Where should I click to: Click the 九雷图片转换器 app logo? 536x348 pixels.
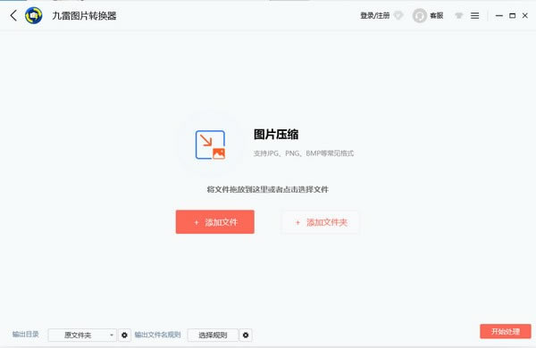coord(34,15)
